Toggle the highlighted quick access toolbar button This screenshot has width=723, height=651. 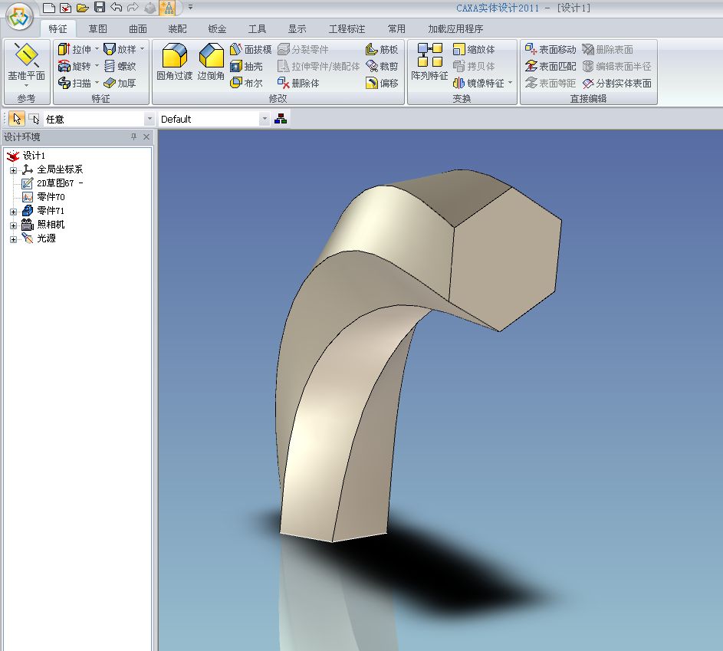pos(167,8)
